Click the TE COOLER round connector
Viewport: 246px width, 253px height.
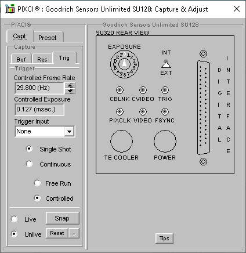click(x=121, y=141)
